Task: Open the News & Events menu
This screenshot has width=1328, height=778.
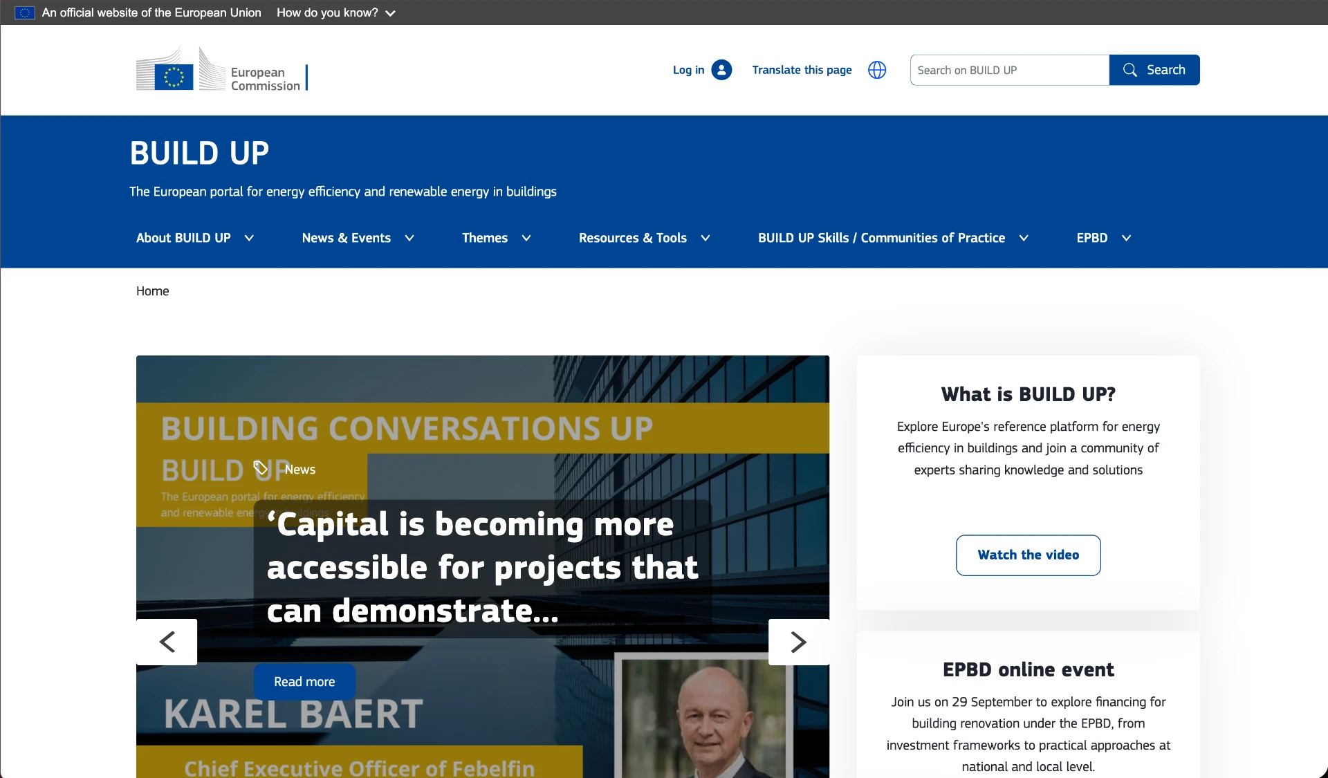Action: click(347, 238)
